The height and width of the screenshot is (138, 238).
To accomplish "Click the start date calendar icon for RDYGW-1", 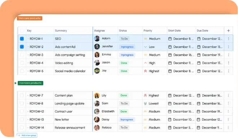I will [170, 39].
